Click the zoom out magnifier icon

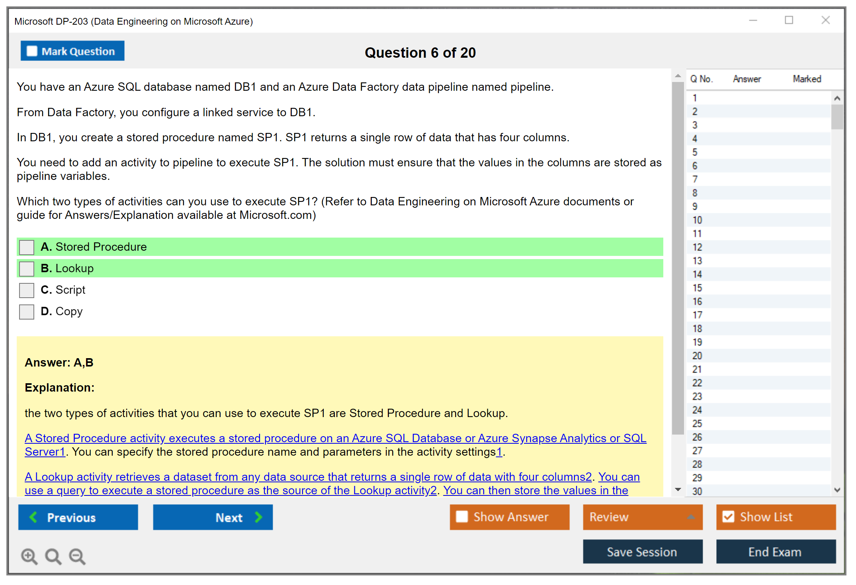pos(77,556)
